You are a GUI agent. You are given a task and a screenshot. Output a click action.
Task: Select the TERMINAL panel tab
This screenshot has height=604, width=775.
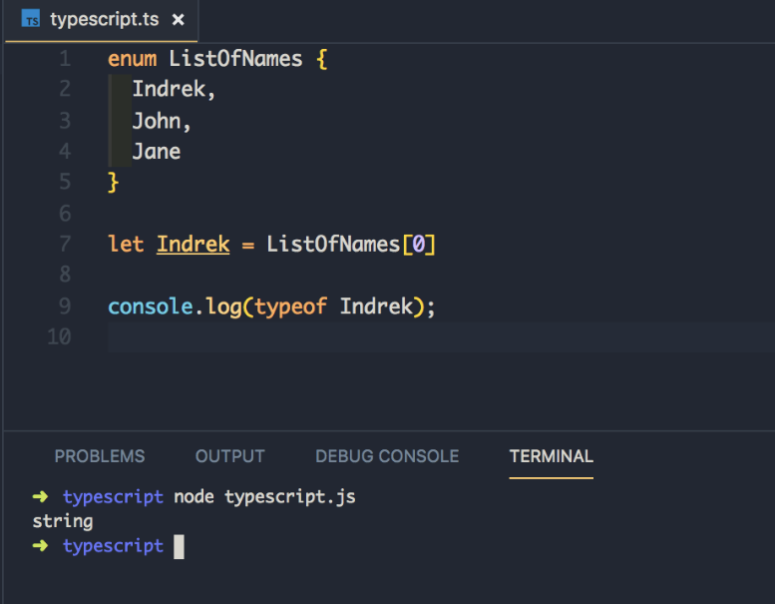point(552,456)
